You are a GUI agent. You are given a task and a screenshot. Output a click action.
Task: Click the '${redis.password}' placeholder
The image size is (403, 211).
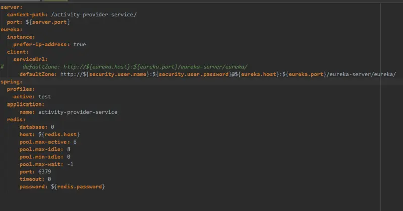[78, 187]
